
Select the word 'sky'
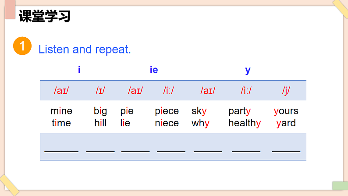[199, 111]
